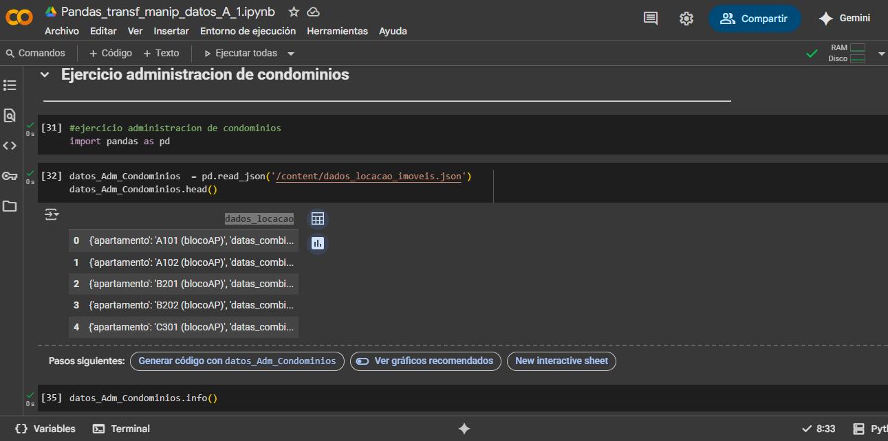Screen dimensions: 888x441
Task: Open the Terminal panel
Action: point(122,429)
